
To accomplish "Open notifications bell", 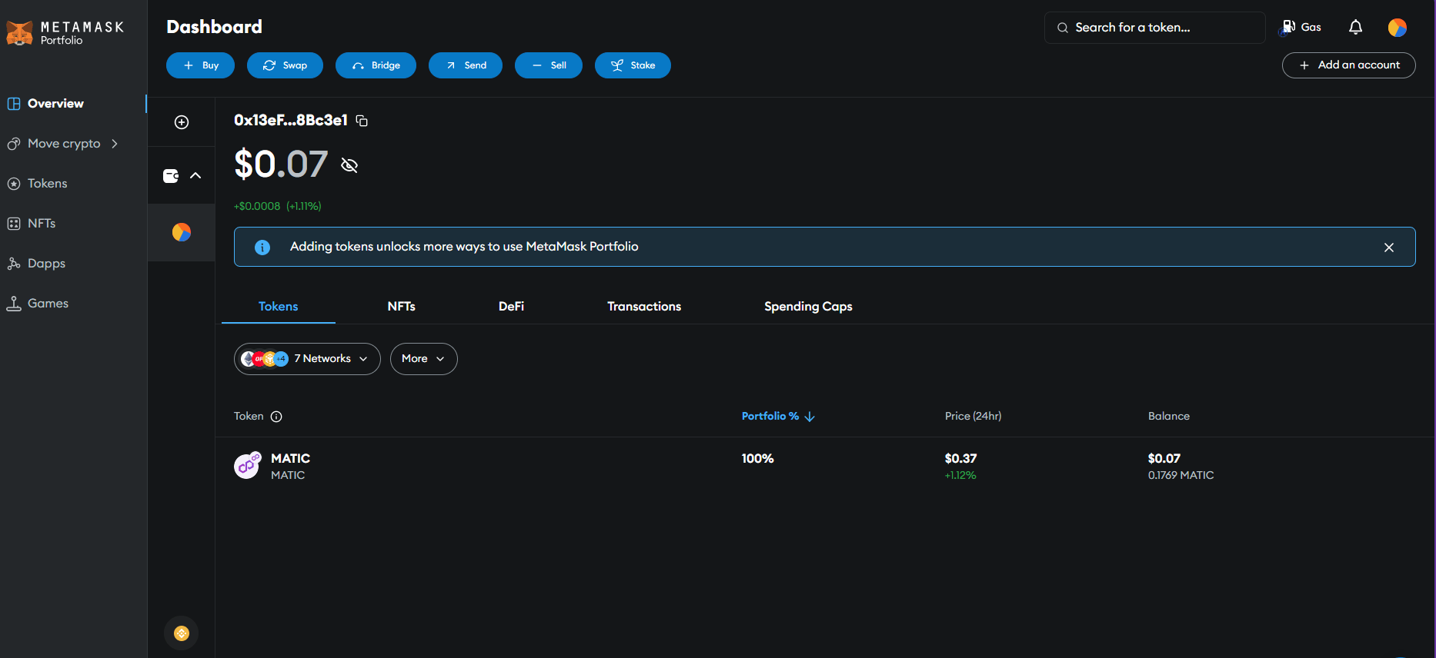I will (x=1355, y=28).
